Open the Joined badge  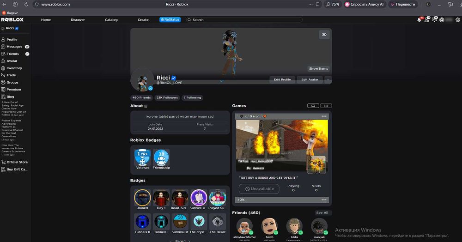coord(142,200)
